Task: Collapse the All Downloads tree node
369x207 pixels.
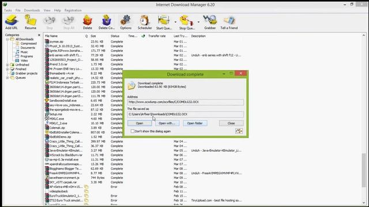Action: pyautogui.click(x=7, y=39)
